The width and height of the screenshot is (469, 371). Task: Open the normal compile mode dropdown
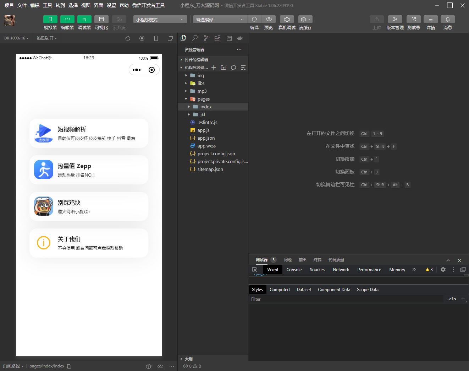220,20
